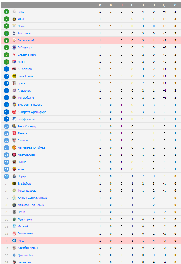Image resolution: width=181 pixels, height=264 pixels.
Task: Click the Porto club crest icon
Action: coord(14,176)
